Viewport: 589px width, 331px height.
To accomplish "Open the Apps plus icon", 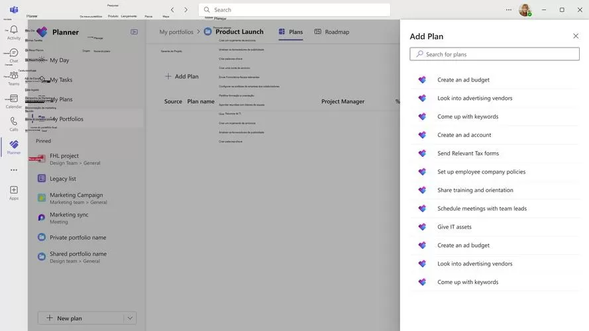I will 14,190.
